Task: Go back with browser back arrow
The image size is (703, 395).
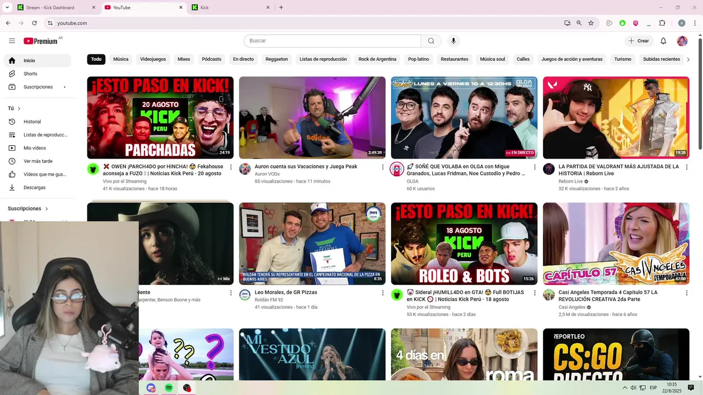Action: tap(8, 23)
